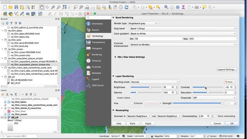Click the Map Tips speech bubble icon
Viewport: 247px width, 139px height.
(x=204, y=7)
